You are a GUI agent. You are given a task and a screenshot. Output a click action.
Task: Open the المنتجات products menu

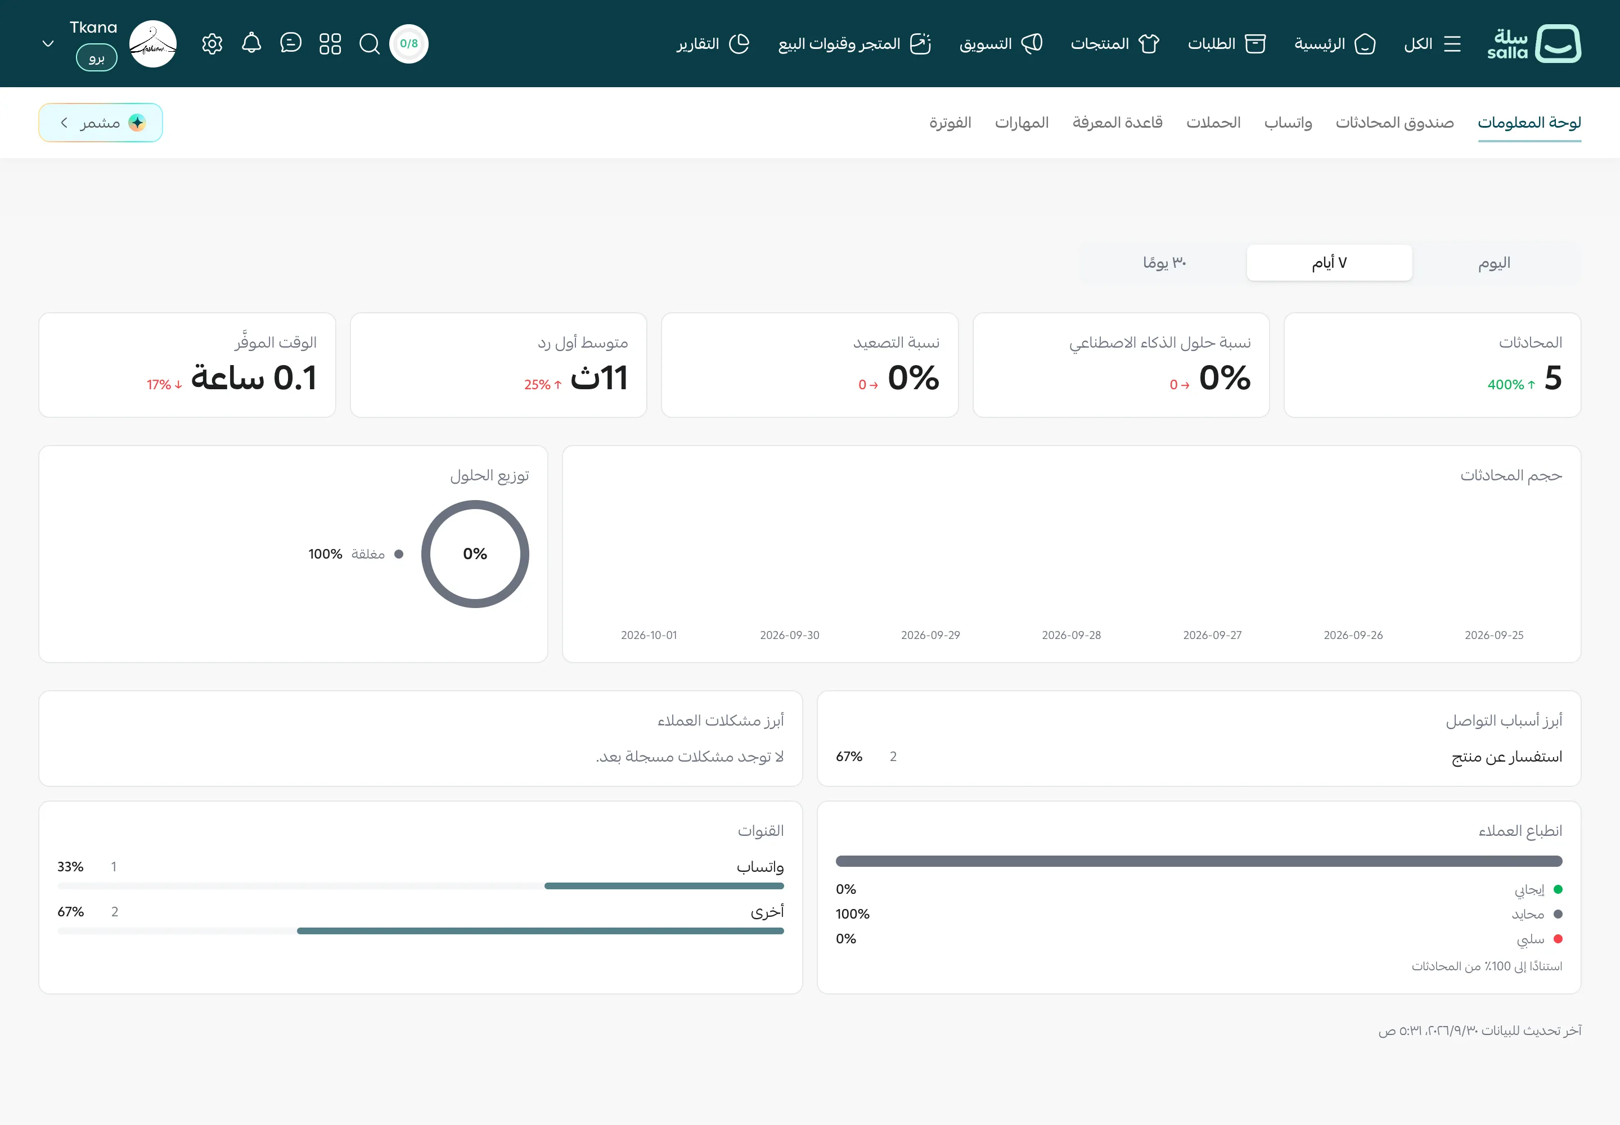[x=1114, y=44]
